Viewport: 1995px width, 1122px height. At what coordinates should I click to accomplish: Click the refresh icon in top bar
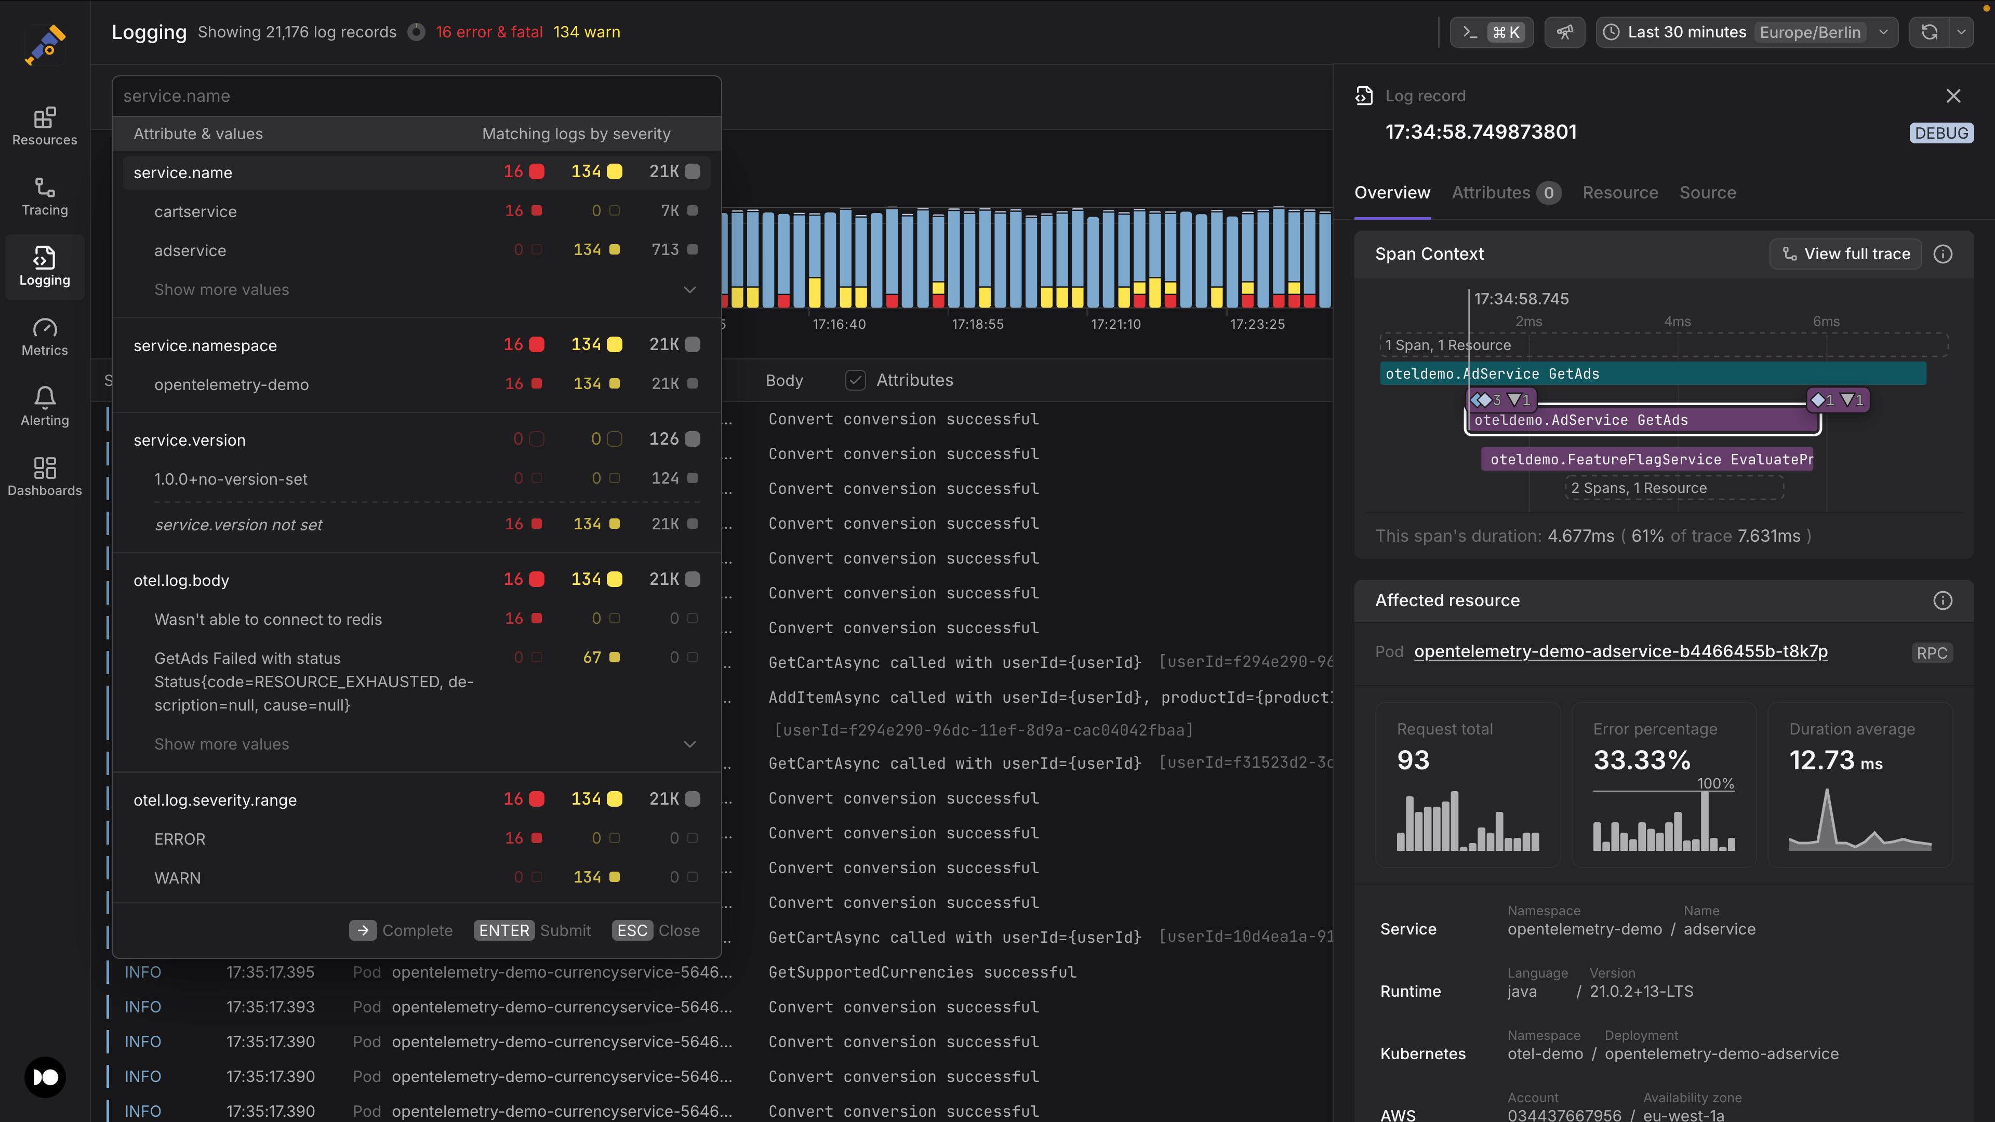click(x=1929, y=33)
